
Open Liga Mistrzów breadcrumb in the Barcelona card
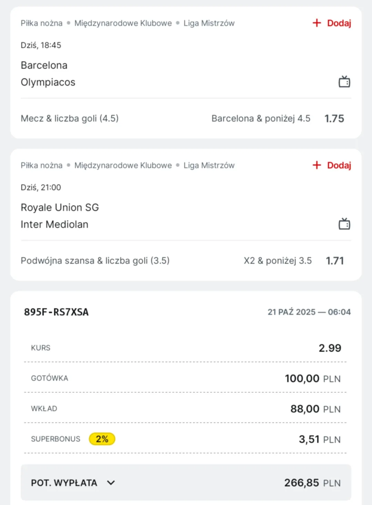click(209, 23)
